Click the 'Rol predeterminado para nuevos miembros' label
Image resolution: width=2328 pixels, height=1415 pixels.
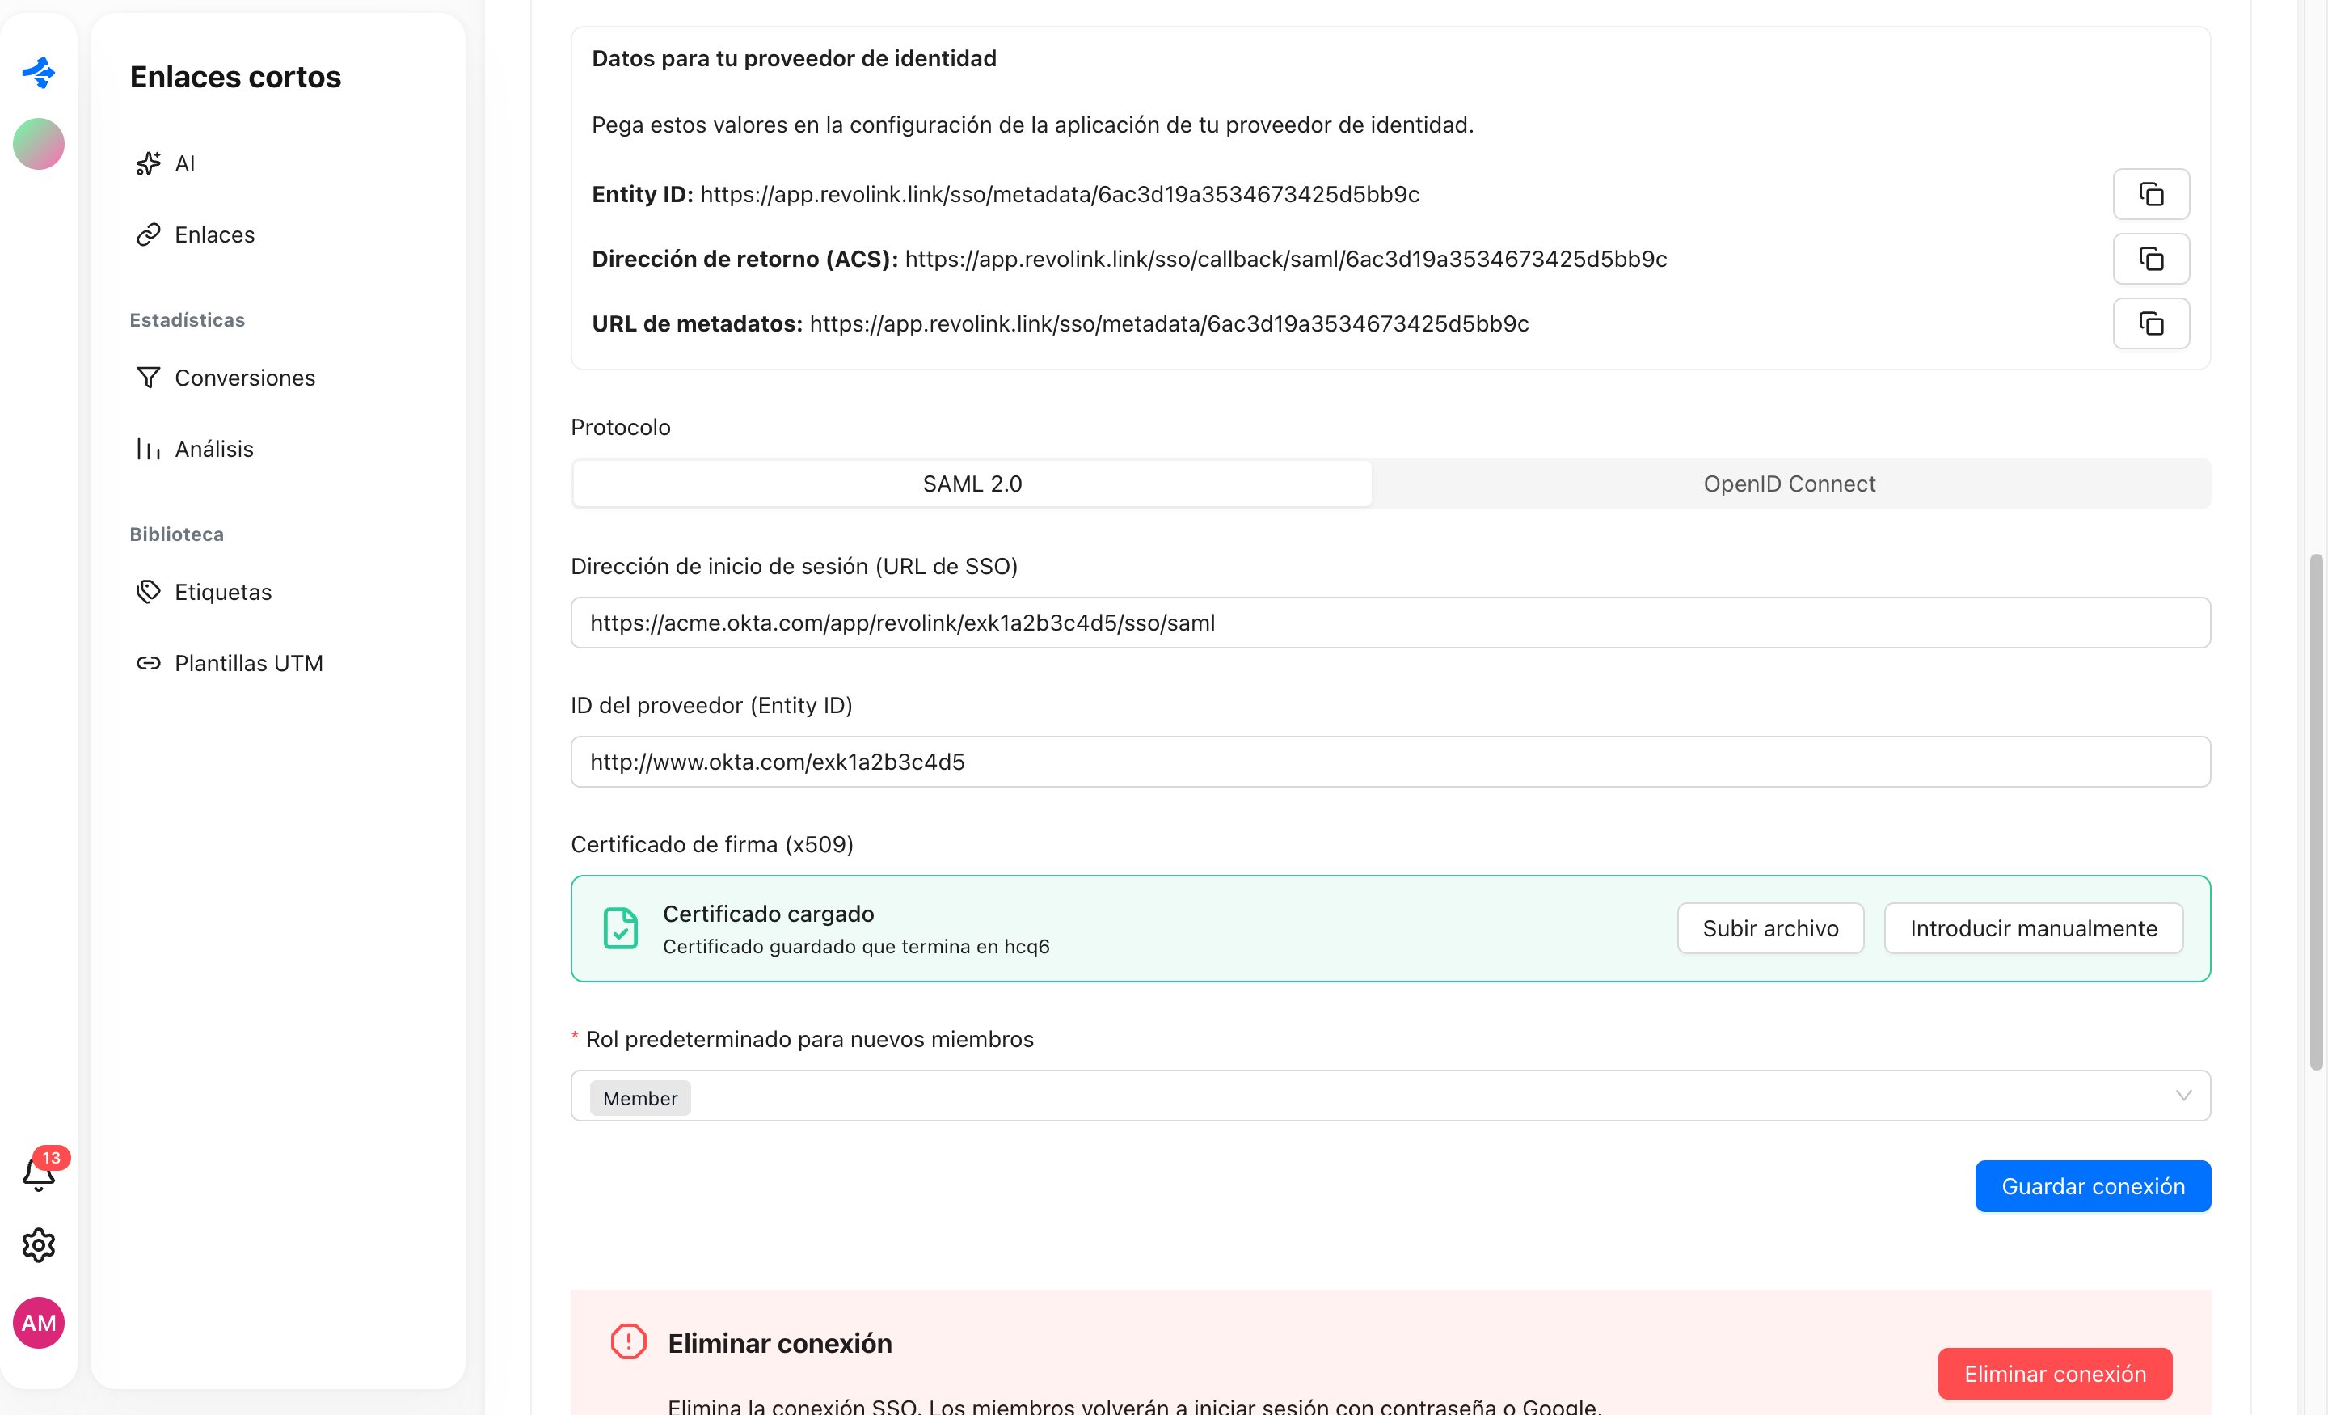tap(810, 1040)
